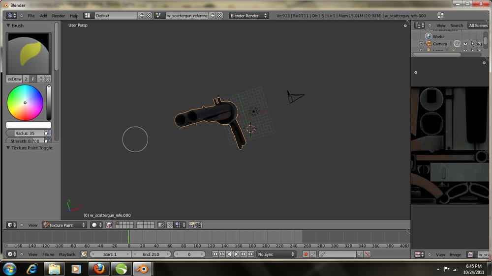Click the scene browse icon

click(x=159, y=16)
